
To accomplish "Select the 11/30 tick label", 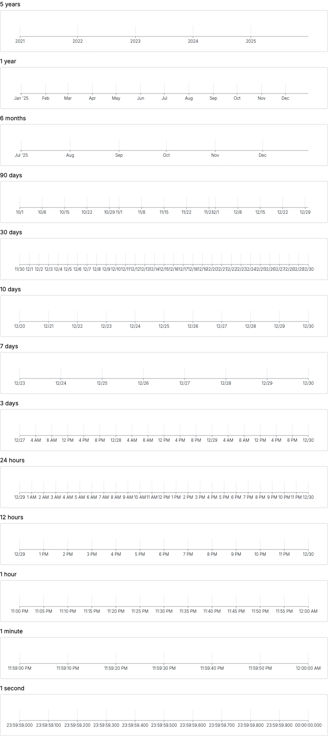I will coord(20,269).
